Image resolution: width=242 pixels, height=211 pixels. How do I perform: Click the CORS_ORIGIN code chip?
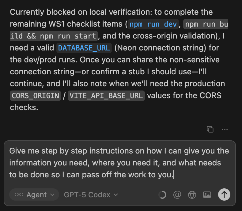pos(36,96)
